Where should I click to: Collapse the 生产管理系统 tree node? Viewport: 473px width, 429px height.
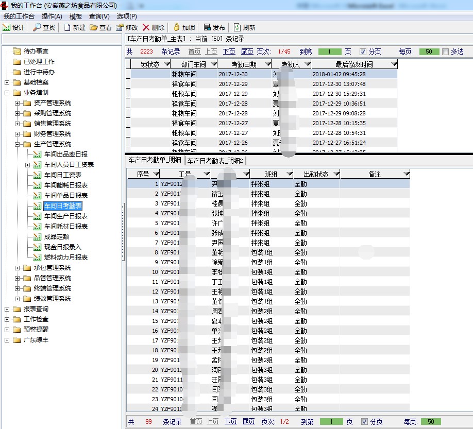click(17, 144)
